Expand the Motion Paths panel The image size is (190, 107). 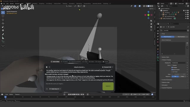[165, 57]
